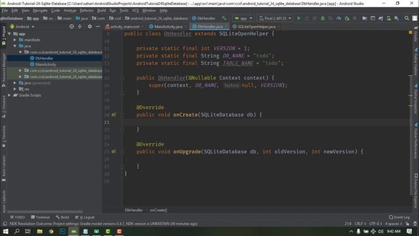
Task: Open the Photoshop icon on the taskbar
Action: click(x=63, y=231)
